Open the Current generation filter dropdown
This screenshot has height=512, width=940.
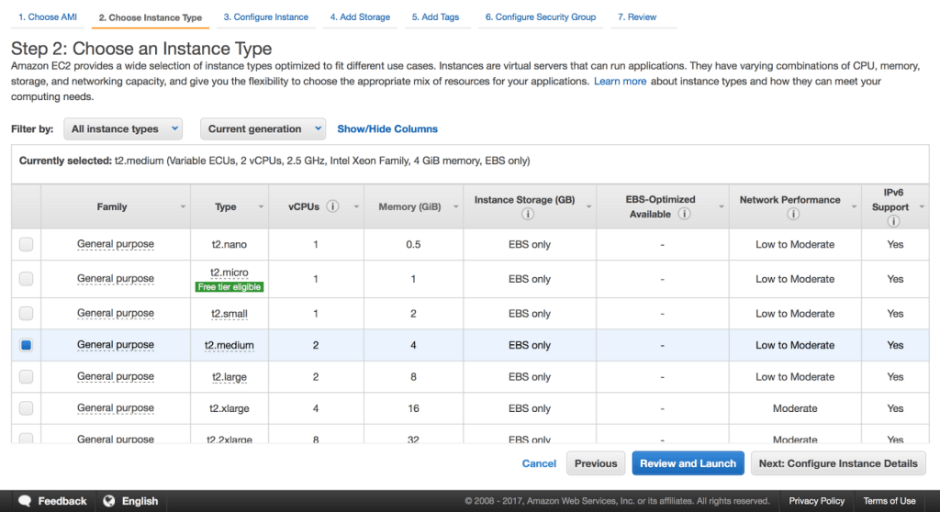click(x=263, y=128)
